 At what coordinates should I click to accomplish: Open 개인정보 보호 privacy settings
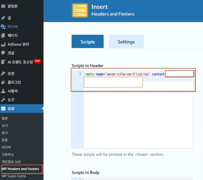tap(11, 162)
